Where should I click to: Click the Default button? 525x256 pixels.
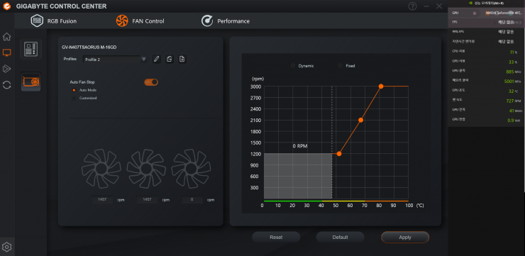tap(340, 238)
